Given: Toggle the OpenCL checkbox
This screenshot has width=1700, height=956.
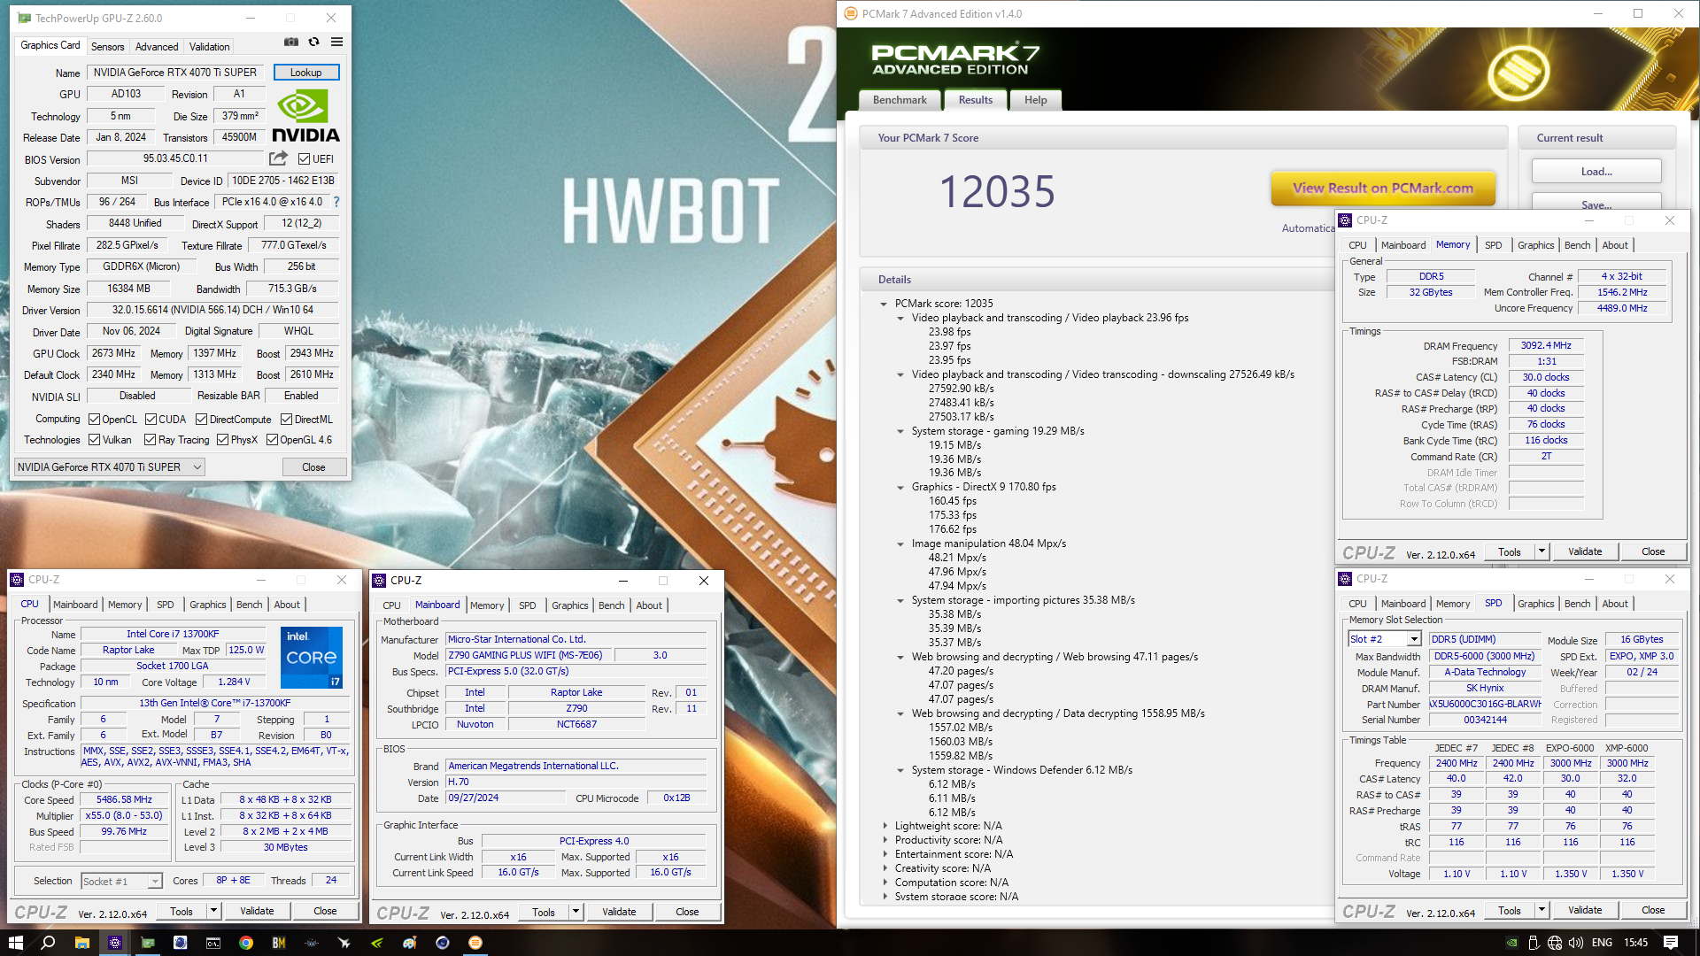Looking at the screenshot, I should (x=95, y=420).
